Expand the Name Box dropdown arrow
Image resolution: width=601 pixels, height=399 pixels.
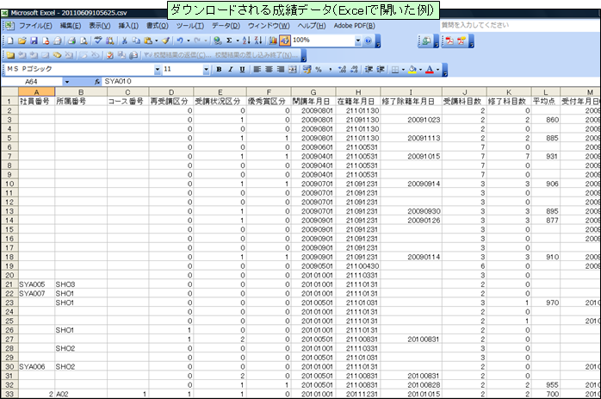click(66, 82)
